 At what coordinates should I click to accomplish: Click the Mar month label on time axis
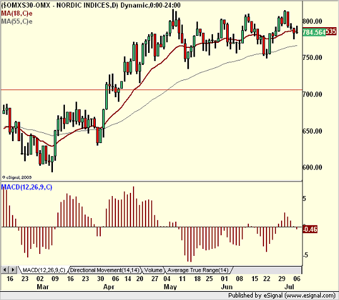click(43, 287)
